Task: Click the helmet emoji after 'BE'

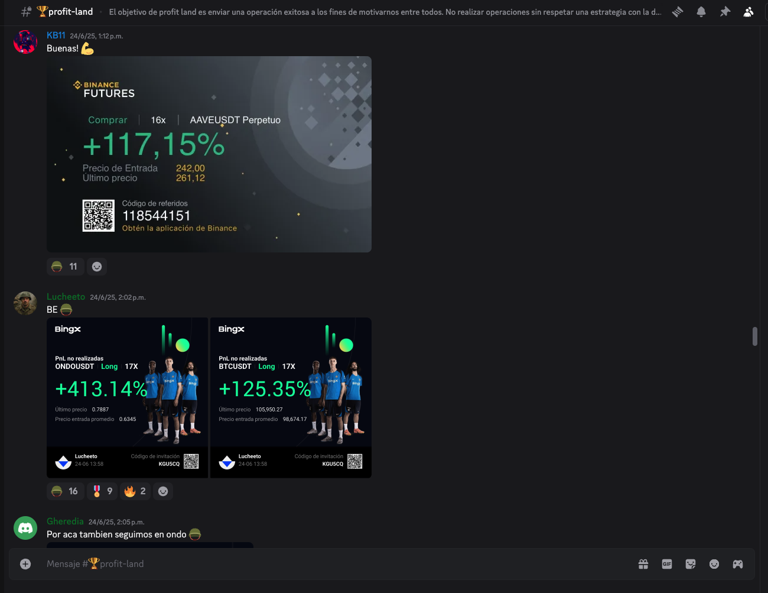Action: [x=66, y=310]
